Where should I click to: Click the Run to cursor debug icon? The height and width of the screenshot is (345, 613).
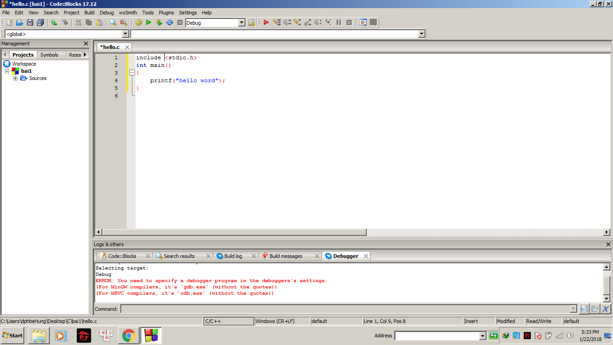[x=276, y=22]
